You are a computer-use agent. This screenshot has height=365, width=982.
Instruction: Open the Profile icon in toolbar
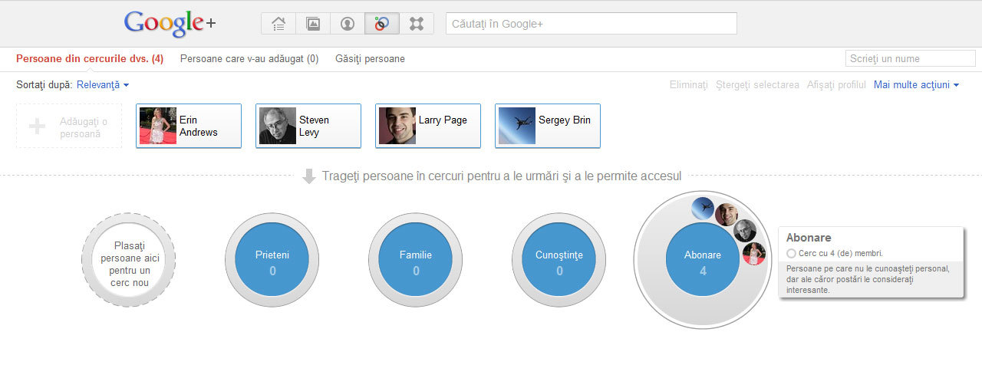348,24
